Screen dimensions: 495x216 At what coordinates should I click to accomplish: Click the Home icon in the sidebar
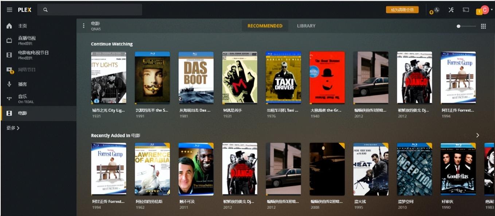click(x=9, y=26)
